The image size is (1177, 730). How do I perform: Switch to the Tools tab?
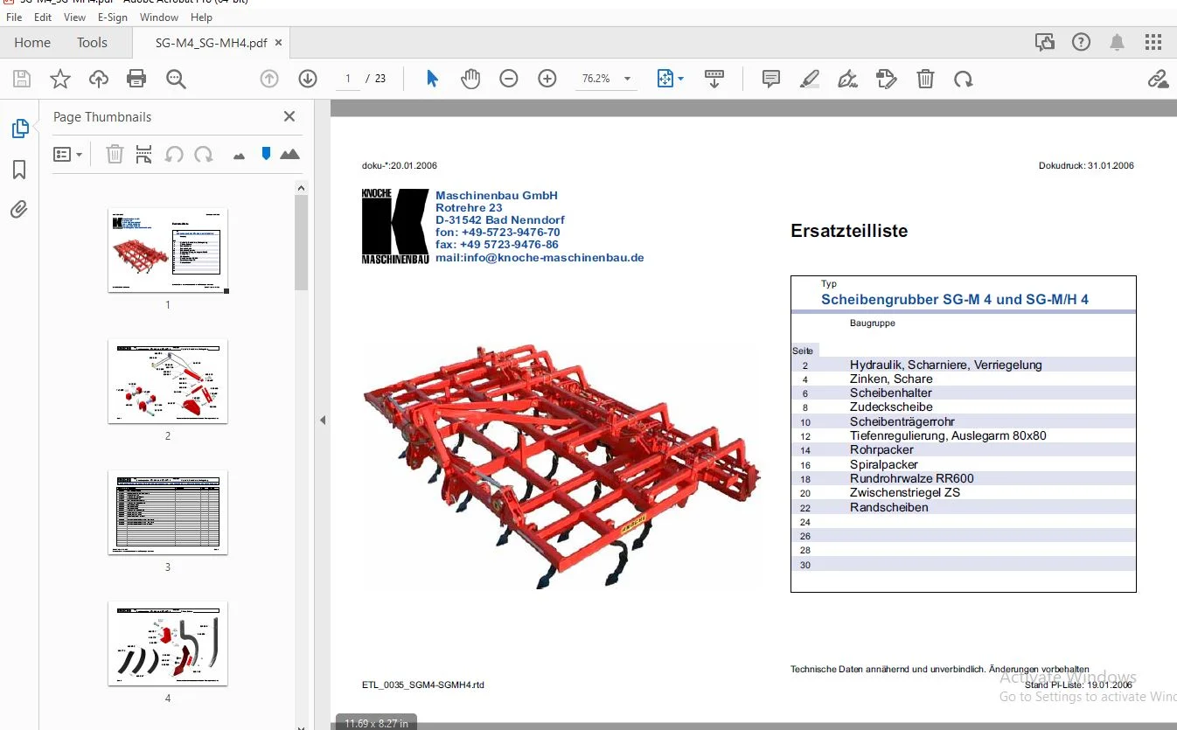coord(92,42)
